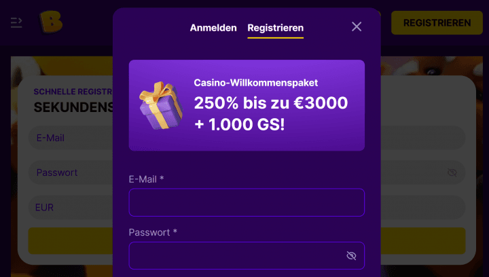
Task: Click the Passwort * field label
Action: click(153, 232)
